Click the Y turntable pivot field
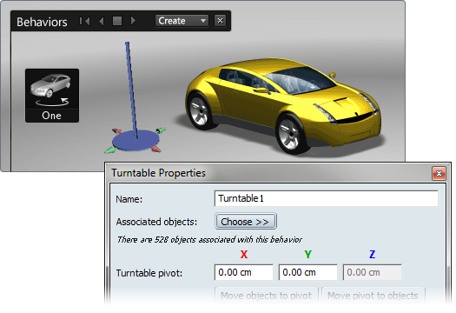 pos(308,272)
